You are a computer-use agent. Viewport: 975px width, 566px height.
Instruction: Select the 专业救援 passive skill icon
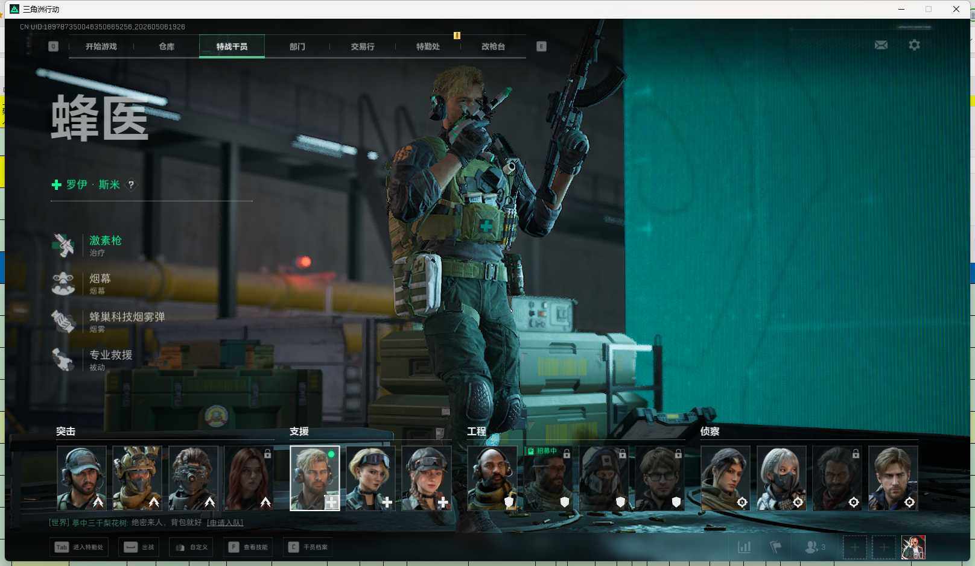point(63,359)
